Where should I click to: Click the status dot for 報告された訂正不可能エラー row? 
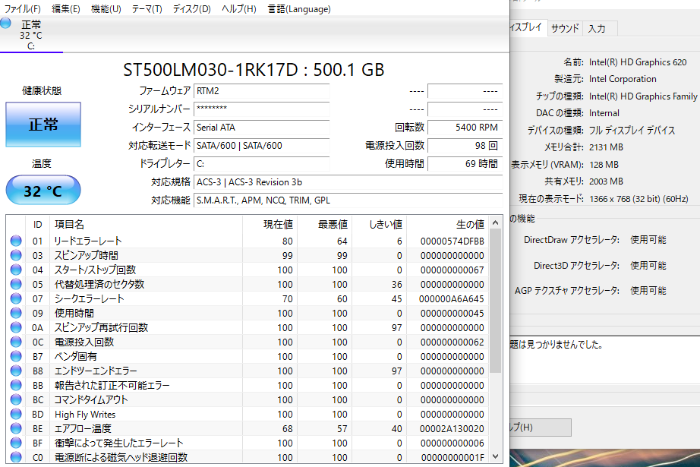(x=16, y=385)
